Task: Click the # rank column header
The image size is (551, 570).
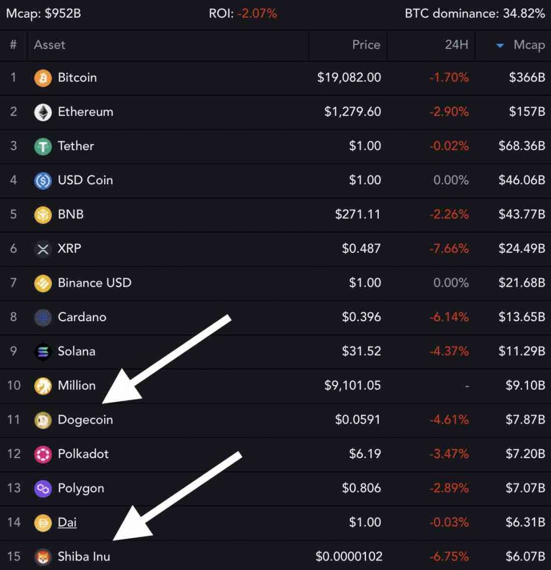Action: pos(13,45)
